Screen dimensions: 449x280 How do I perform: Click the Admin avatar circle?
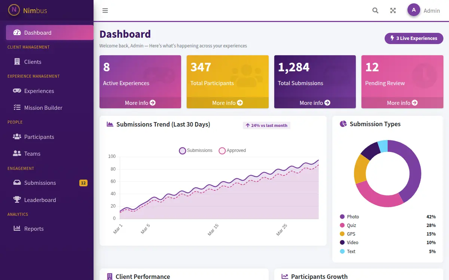point(414,10)
